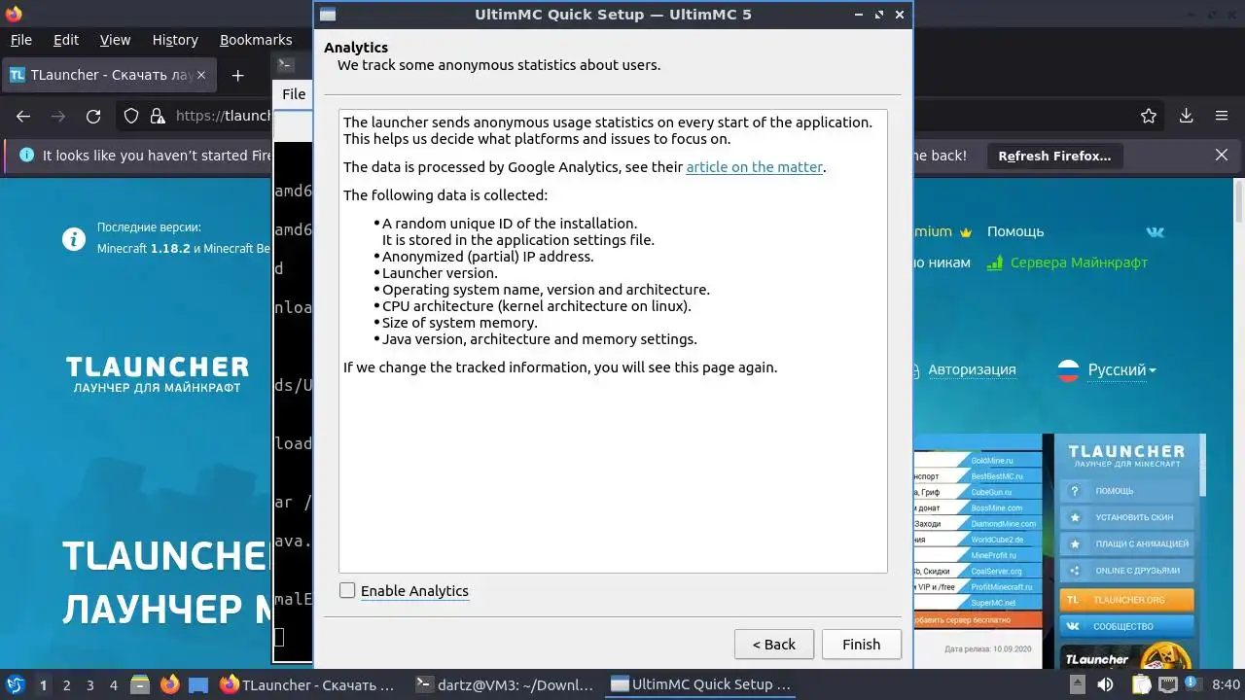Enable Analytics checkbox in UltimMC setup
The width and height of the screenshot is (1245, 700).
pyautogui.click(x=347, y=590)
